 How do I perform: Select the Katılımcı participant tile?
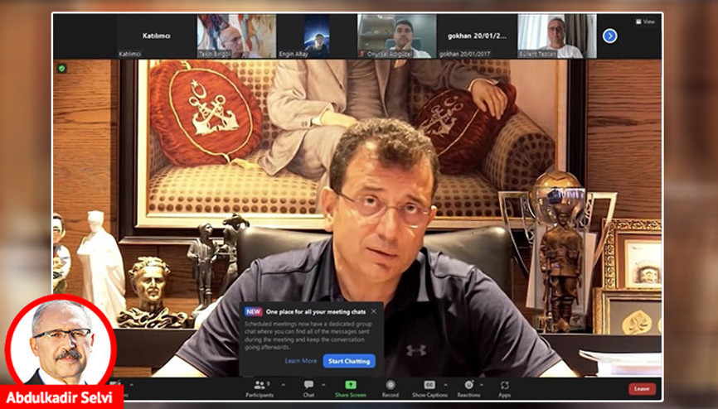point(156,36)
